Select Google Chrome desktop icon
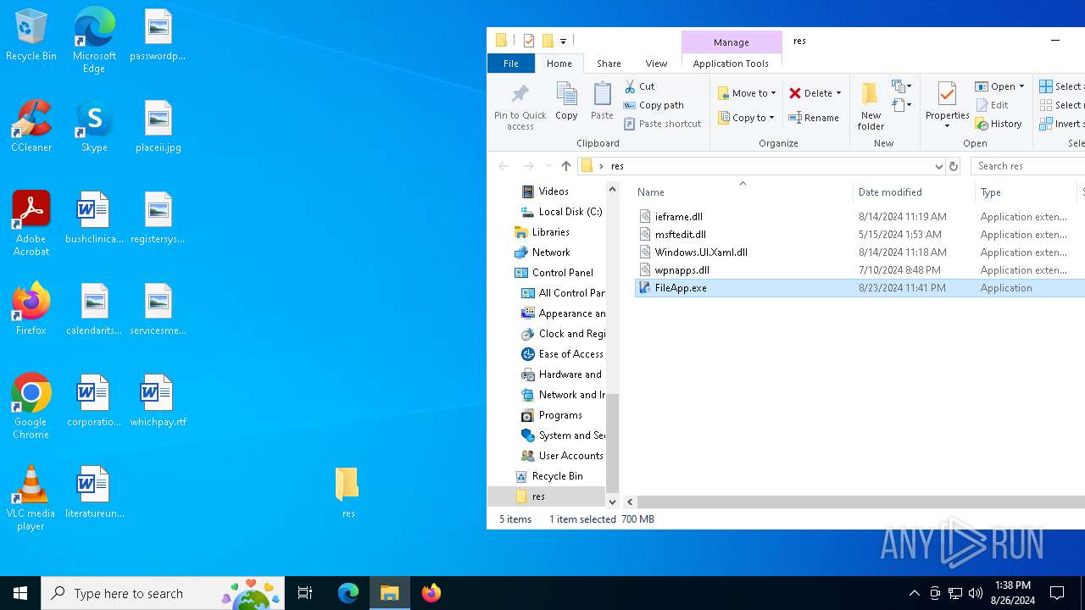1085x610 pixels. (x=31, y=407)
